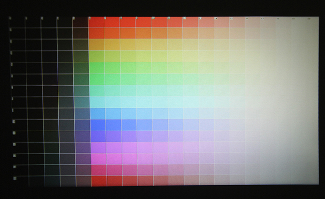Select the dark purple swatch in column 5, row 12
The image size is (325, 199).
tap(83, 148)
